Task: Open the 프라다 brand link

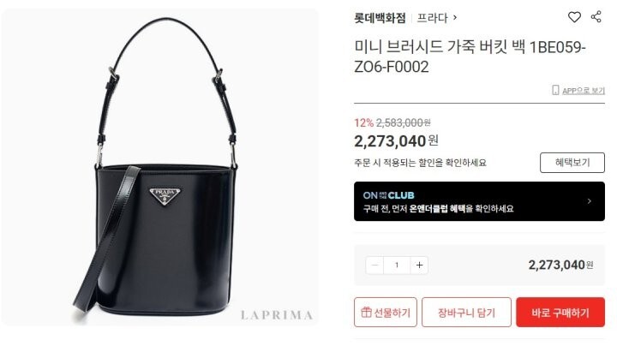Action: (432, 18)
